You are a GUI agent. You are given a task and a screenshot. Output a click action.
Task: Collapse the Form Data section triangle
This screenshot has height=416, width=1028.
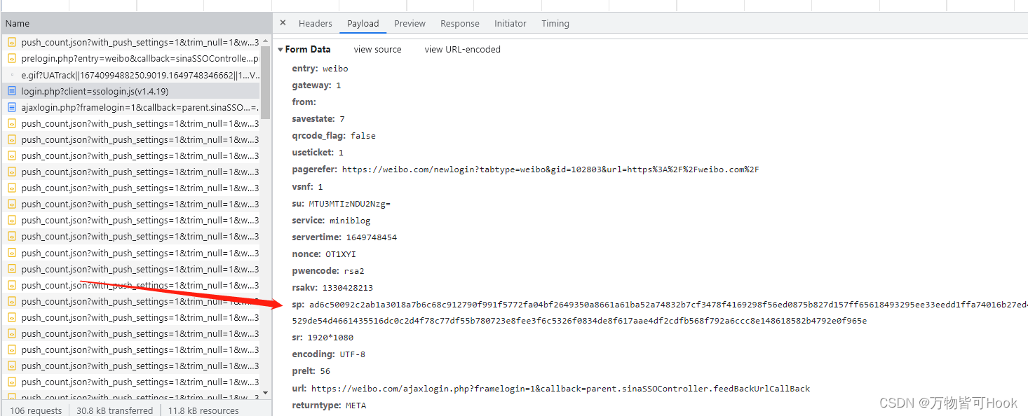[280, 50]
